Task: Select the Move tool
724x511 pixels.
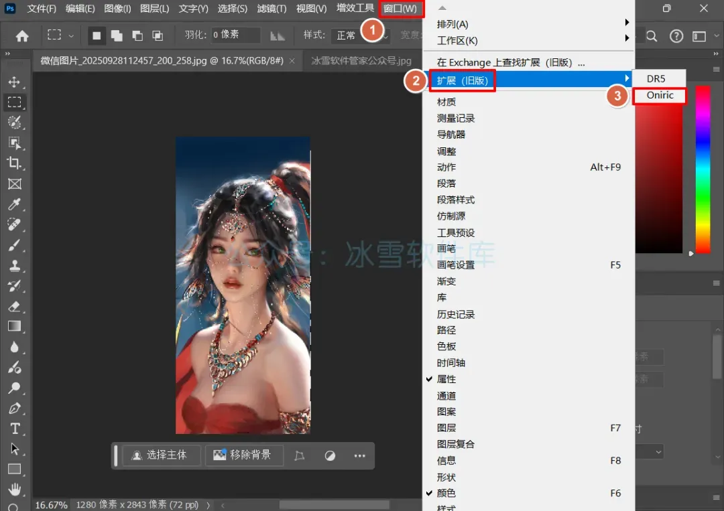Action: click(x=14, y=82)
